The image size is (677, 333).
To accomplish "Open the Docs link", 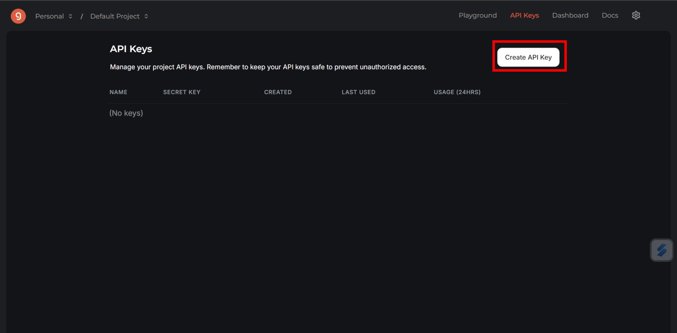I will tap(610, 16).
